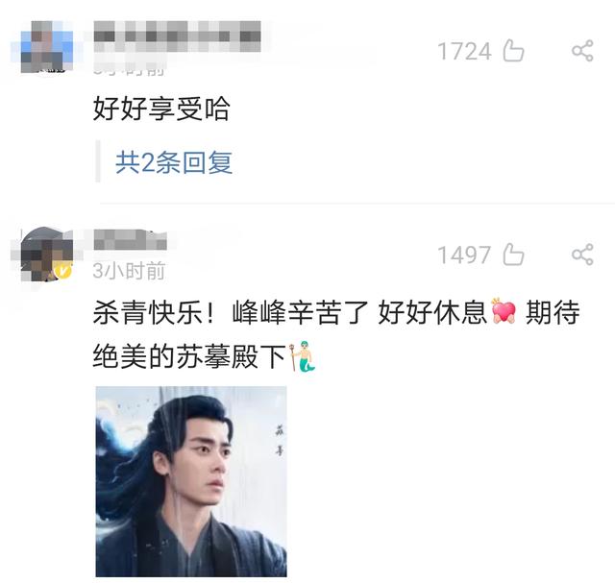Click the 1497 like count number

pos(464,255)
